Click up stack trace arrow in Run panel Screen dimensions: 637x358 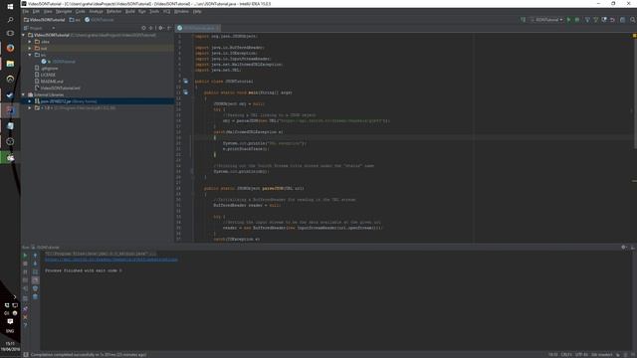coord(36,256)
